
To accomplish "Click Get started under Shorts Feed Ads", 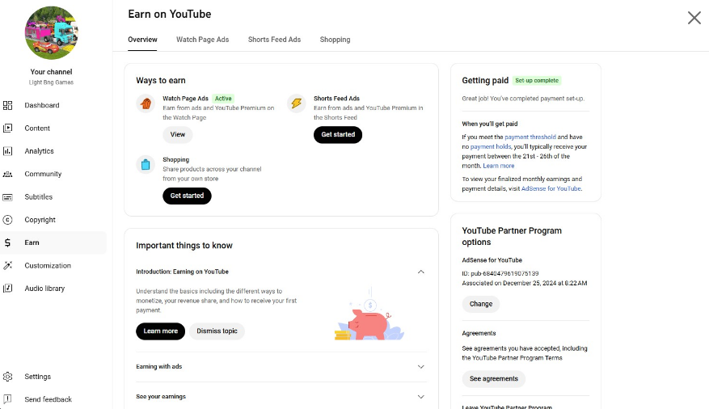I will pos(338,135).
